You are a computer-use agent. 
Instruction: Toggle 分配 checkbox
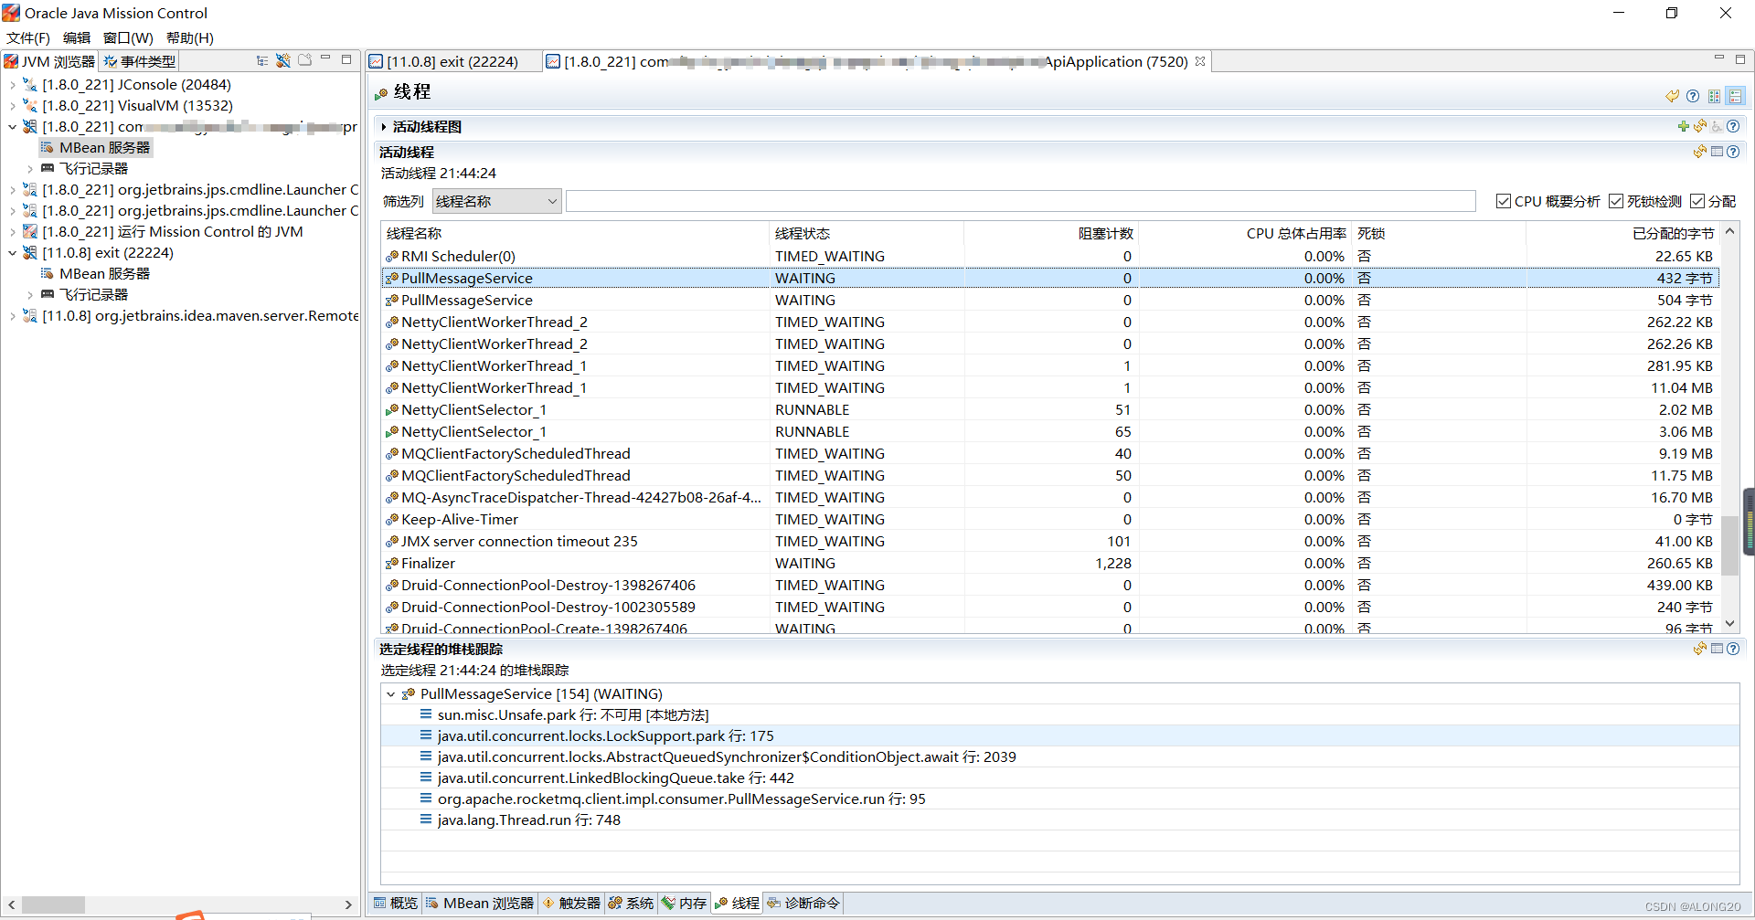pos(1697,201)
